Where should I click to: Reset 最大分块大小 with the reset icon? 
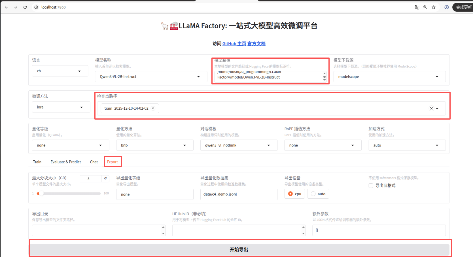105,179
